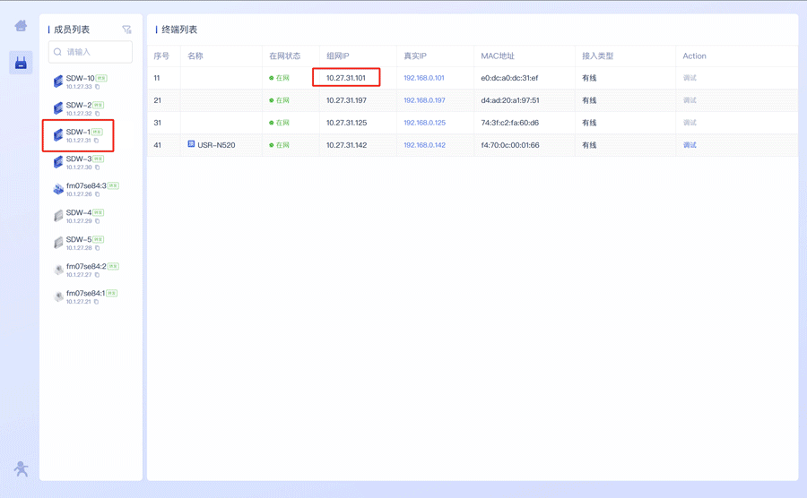
Task: Open the router device page icon
Action: click(x=21, y=63)
